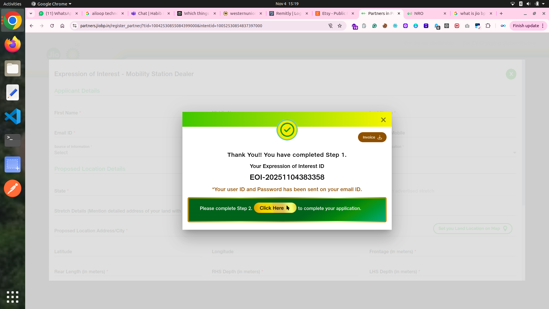Viewport: 549px width, 309px height.
Task: Click the Invoice download button
Action: tap(372, 137)
